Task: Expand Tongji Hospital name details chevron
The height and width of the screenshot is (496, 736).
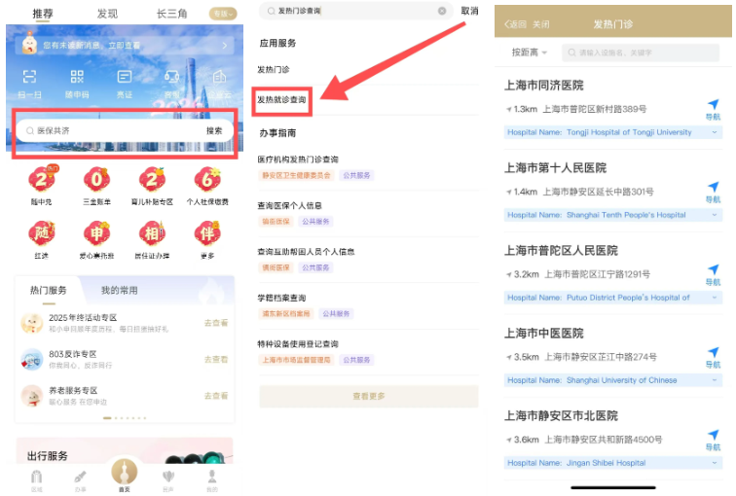Action: pyautogui.click(x=715, y=132)
